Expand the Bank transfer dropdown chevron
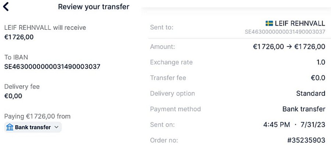This screenshot has height=145, width=331. [56, 127]
